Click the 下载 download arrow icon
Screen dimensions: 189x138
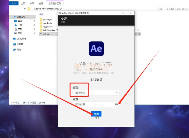[16, 25]
